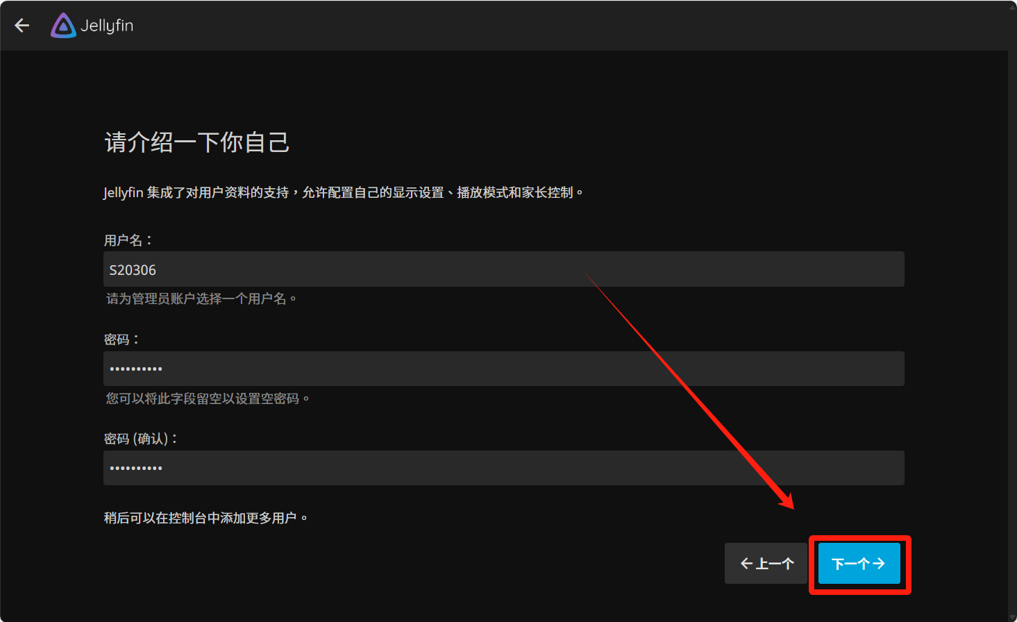Click the Jellyfin 集成了对用户资料的支持 description
1017x622 pixels.
(x=343, y=192)
